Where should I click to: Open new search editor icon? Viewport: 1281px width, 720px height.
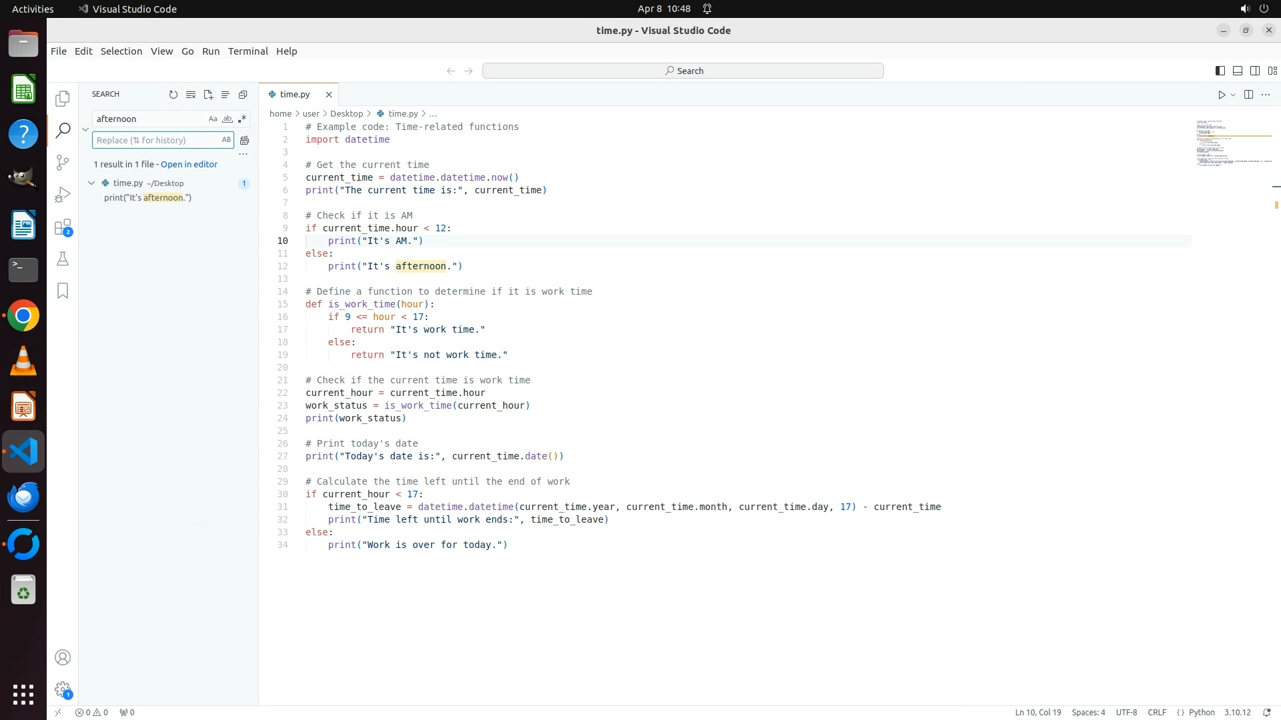(208, 95)
